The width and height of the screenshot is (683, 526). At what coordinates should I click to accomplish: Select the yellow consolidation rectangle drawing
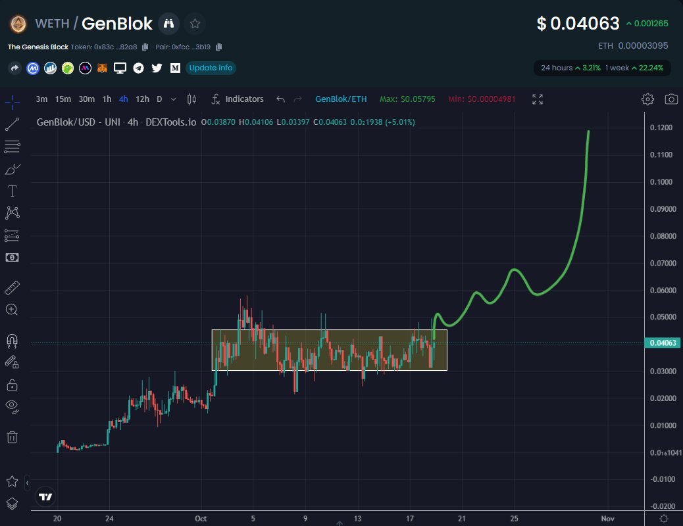(329, 350)
